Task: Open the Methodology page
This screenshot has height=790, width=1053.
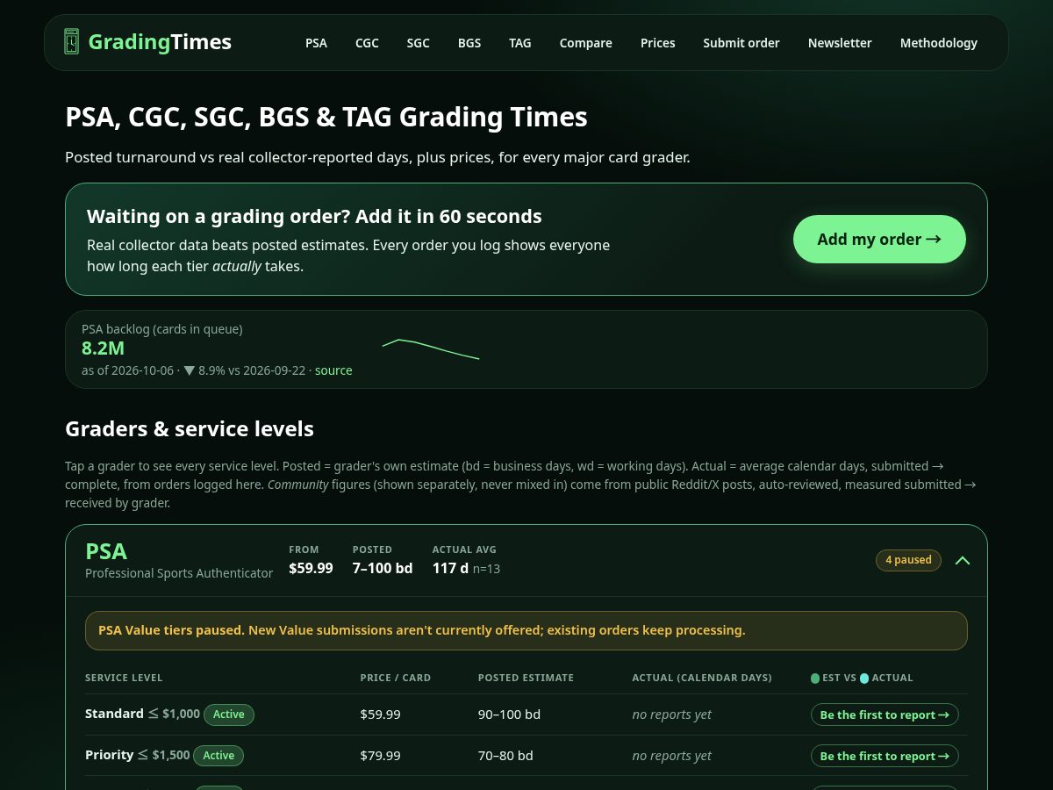Action: pos(939,42)
